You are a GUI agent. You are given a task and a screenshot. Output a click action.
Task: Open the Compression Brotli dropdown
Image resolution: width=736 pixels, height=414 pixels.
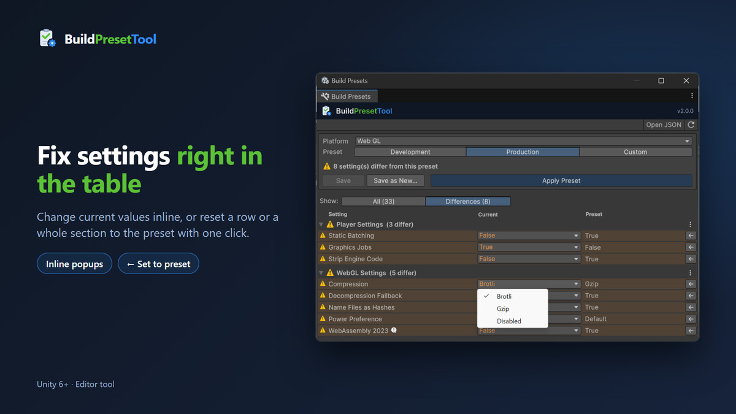pos(529,284)
